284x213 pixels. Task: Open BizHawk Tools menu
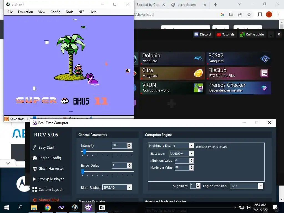[x=69, y=12]
